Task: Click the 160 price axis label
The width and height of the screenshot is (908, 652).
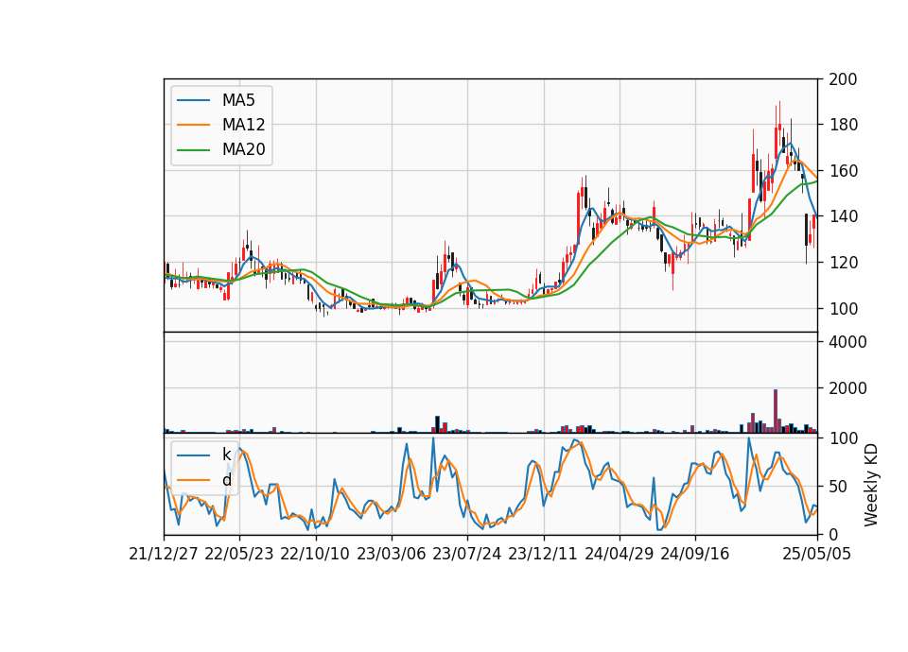Action: tap(843, 171)
